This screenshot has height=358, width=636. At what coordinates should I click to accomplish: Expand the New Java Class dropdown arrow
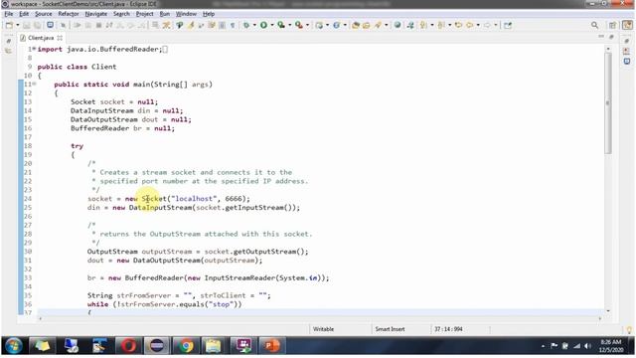click(x=345, y=25)
